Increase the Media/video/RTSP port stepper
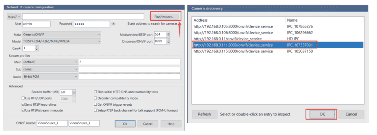377x135 pixels. pos(168,33)
